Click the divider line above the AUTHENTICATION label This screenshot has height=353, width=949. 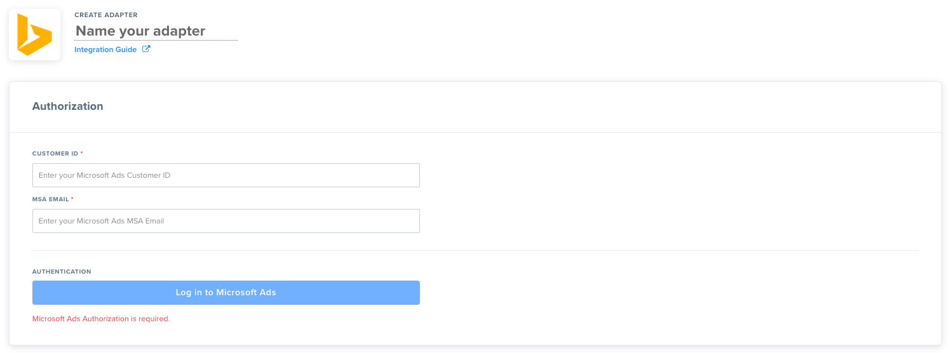[x=475, y=250]
